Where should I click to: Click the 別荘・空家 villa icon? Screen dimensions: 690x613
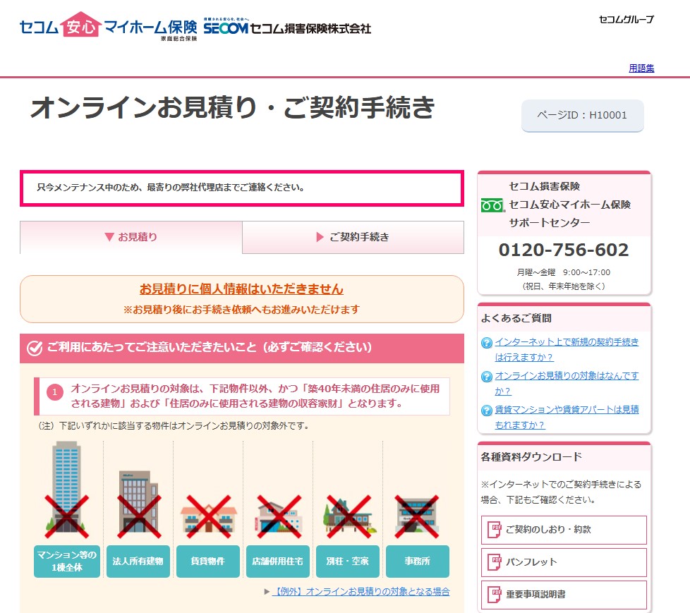347,511
